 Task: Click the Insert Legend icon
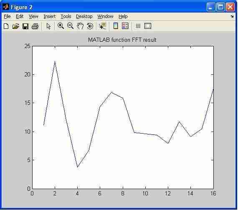pos(125,26)
